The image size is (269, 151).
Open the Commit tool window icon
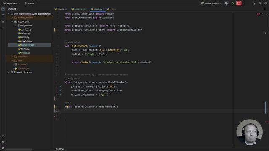3,15
